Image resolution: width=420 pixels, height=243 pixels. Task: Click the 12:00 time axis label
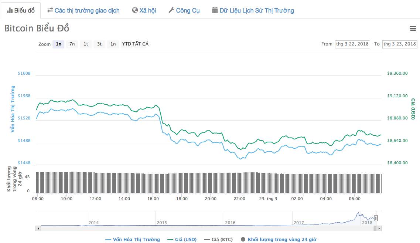click(x=95, y=199)
